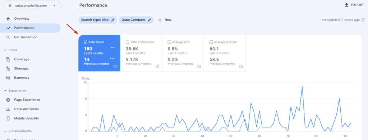Image resolution: width=368 pixels, height=140 pixels.
Task: Edit the Search type: Web filter
Action: [x=98, y=20]
